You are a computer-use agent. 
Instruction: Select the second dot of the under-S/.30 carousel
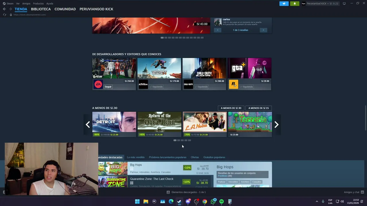179,140
